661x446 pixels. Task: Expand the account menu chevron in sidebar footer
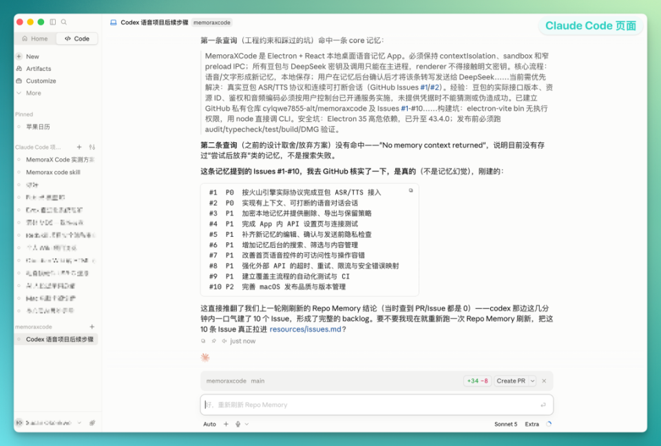click(x=79, y=423)
